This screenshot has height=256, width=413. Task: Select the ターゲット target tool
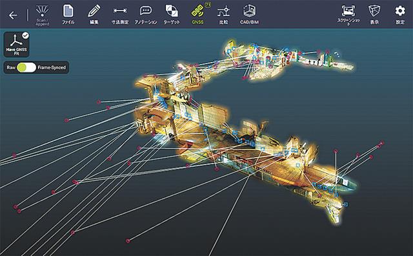172,14
